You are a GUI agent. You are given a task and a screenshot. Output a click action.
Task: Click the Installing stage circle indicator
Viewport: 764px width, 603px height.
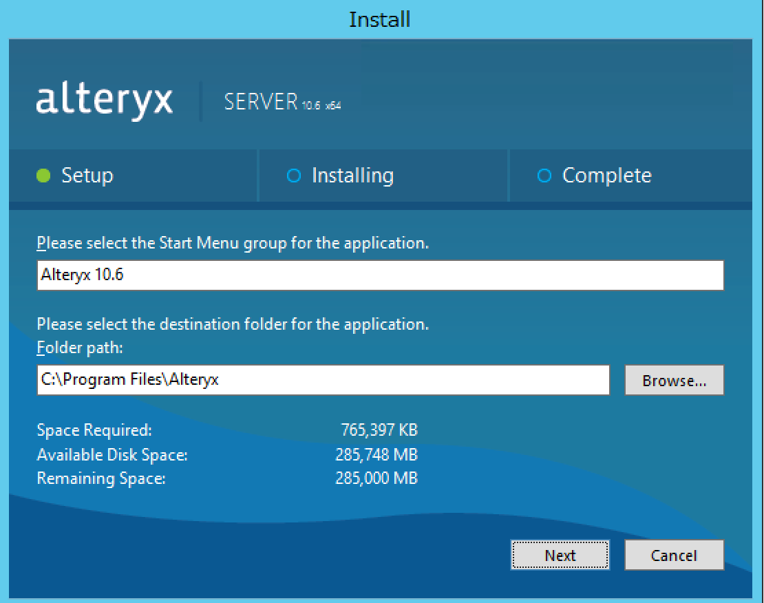pyautogui.click(x=294, y=176)
